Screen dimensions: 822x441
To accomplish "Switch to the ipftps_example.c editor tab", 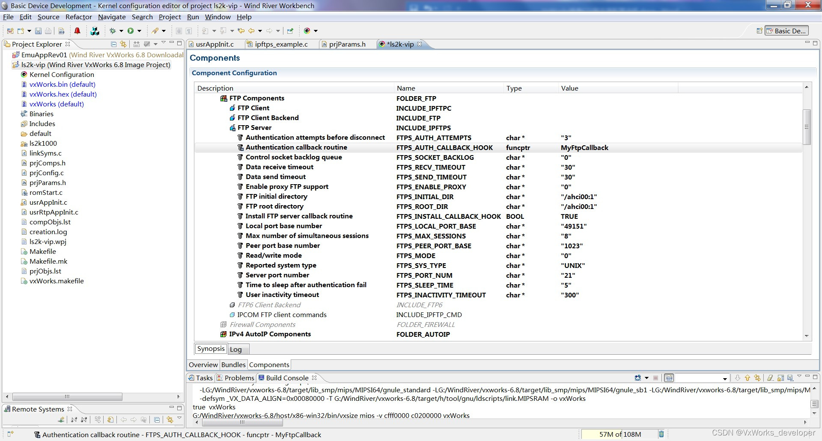I will click(x=281, y=44).
